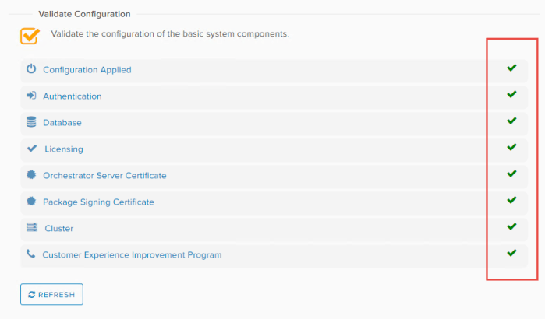545x319 pixels.
Task: Click the power icon beside Configuration Applied
Action: (31, 68)
